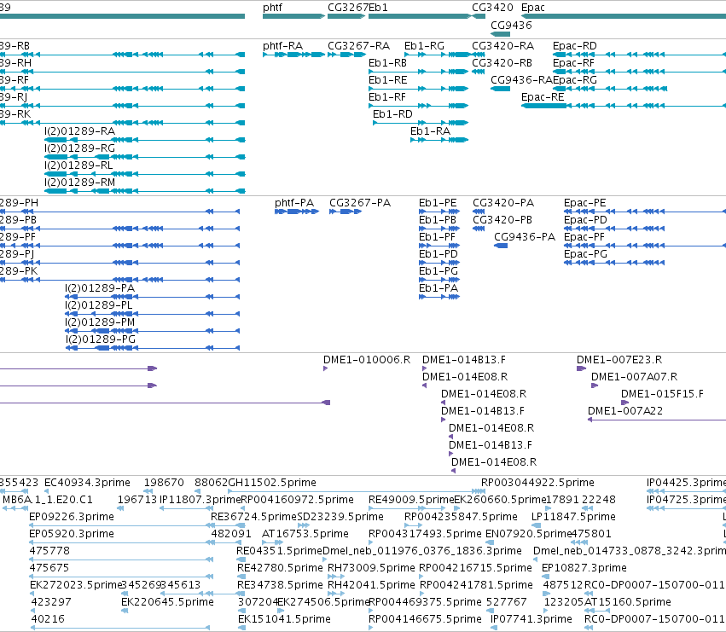This screenshot has height=632, width=726.
Task: Click the CG3420-RA transcript label
Action: tap(502, 46)
